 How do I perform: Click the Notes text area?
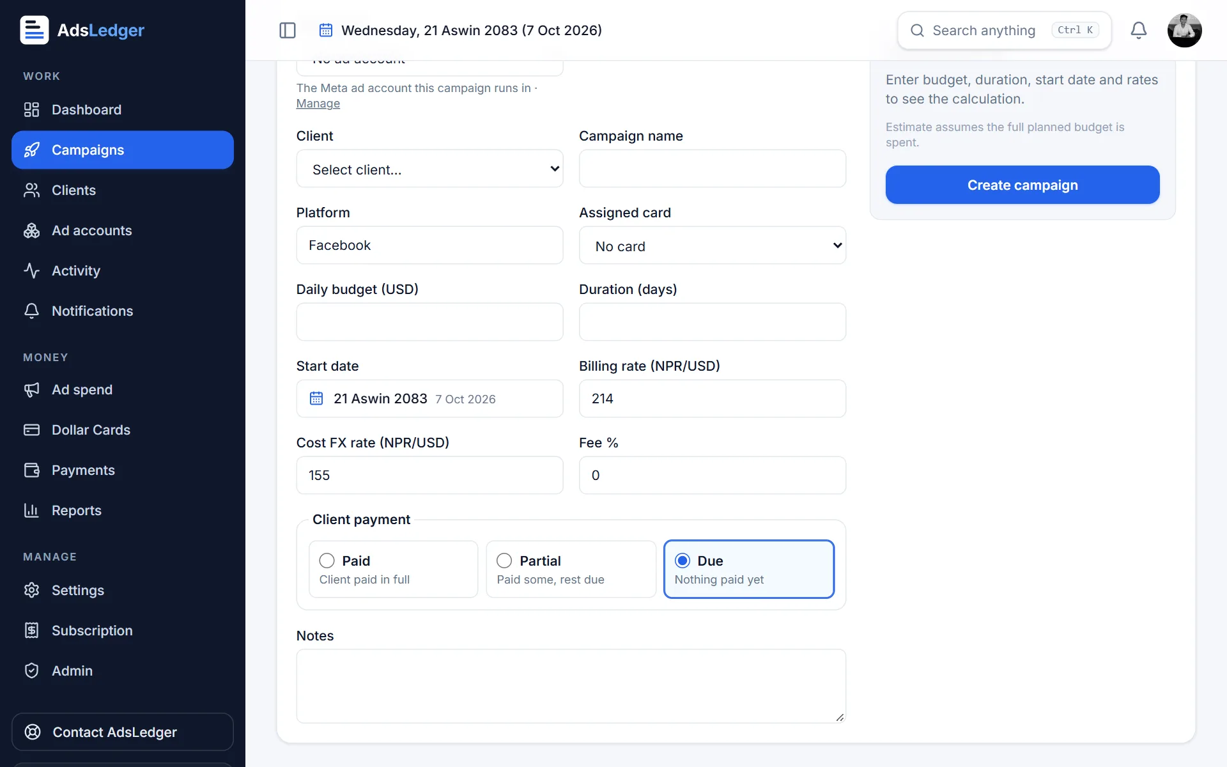pyautogui.click(x=571, y=686)
